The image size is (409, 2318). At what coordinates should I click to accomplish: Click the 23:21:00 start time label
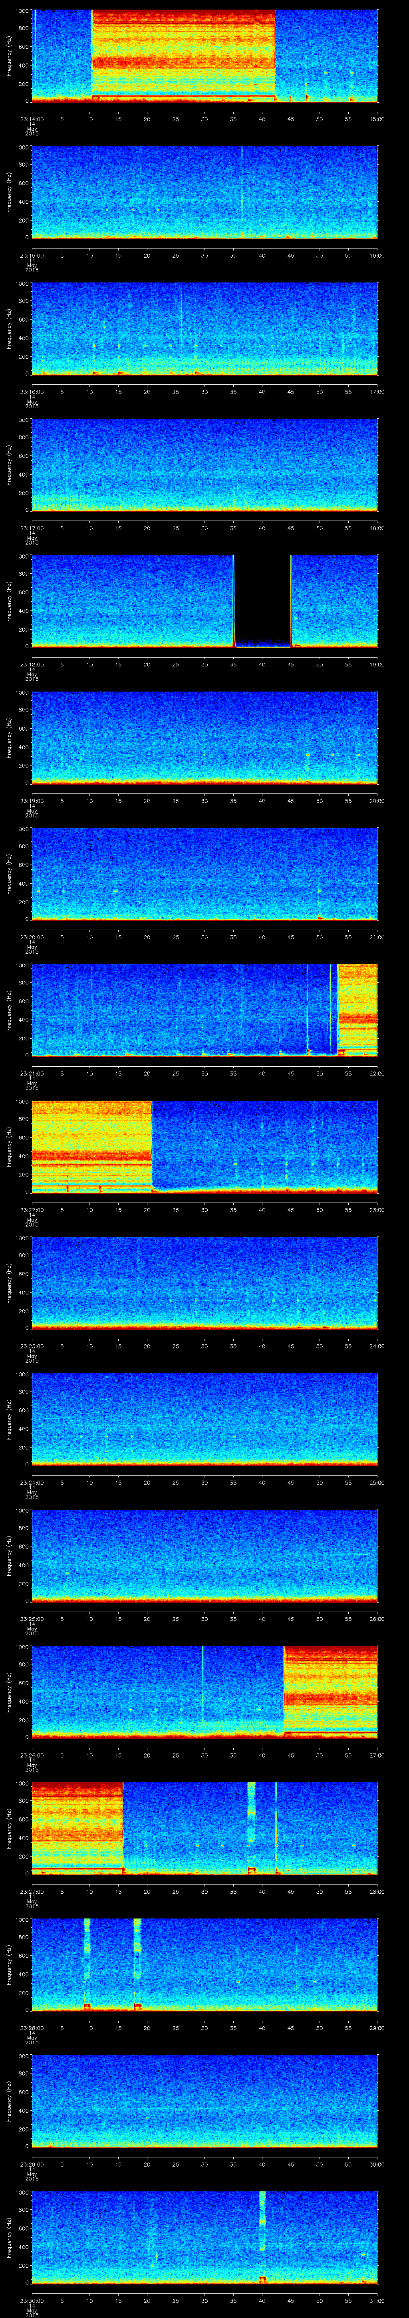[32, 1074]
